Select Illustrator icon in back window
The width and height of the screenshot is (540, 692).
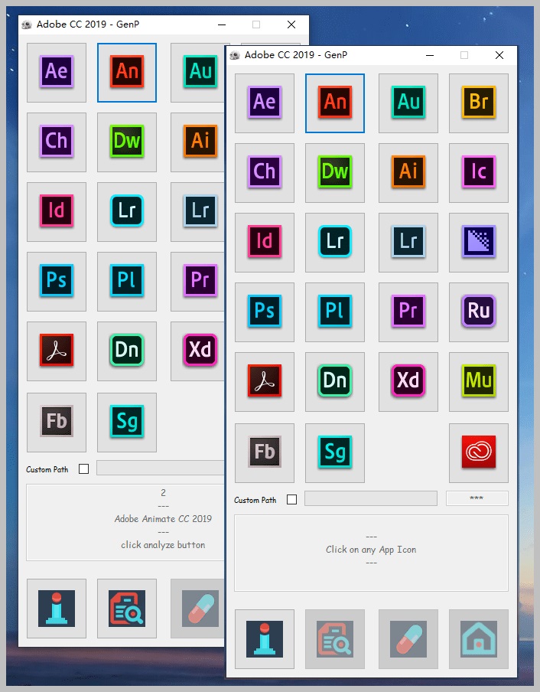[x=197, y=142]
